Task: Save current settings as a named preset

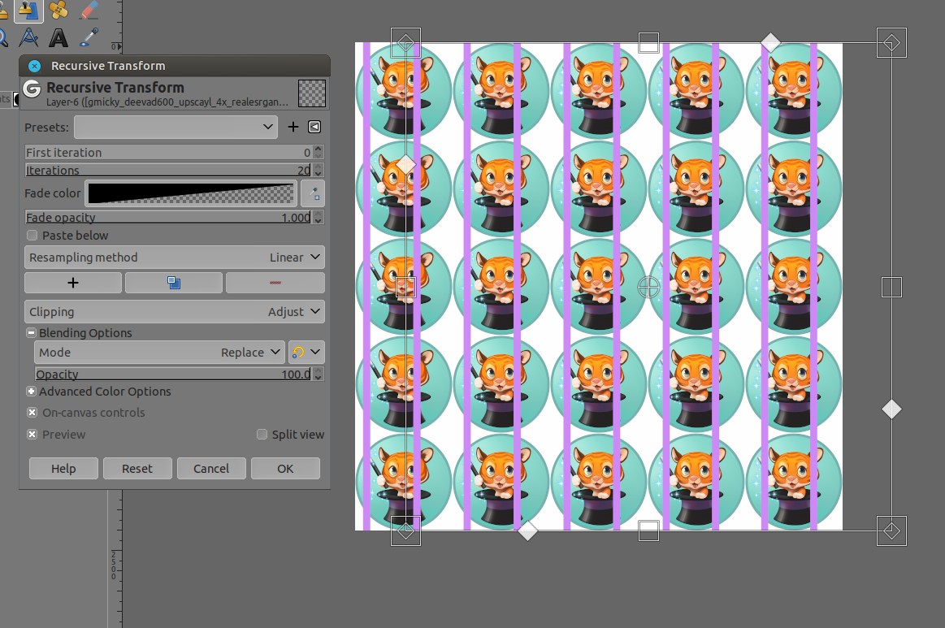Action: (x=293, y=127)
